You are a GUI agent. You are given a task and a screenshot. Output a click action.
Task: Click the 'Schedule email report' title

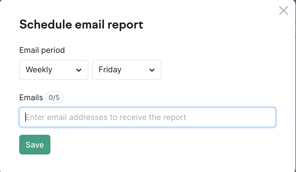pos(81,25)
